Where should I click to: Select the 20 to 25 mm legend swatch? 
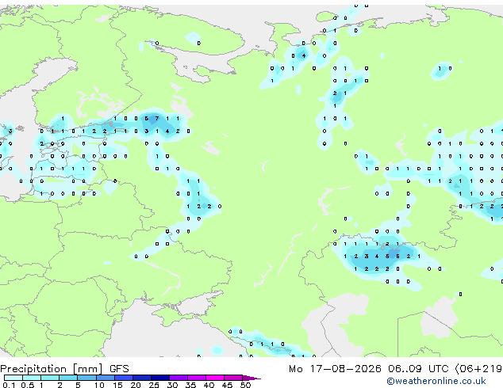click(x=142, y=378)
